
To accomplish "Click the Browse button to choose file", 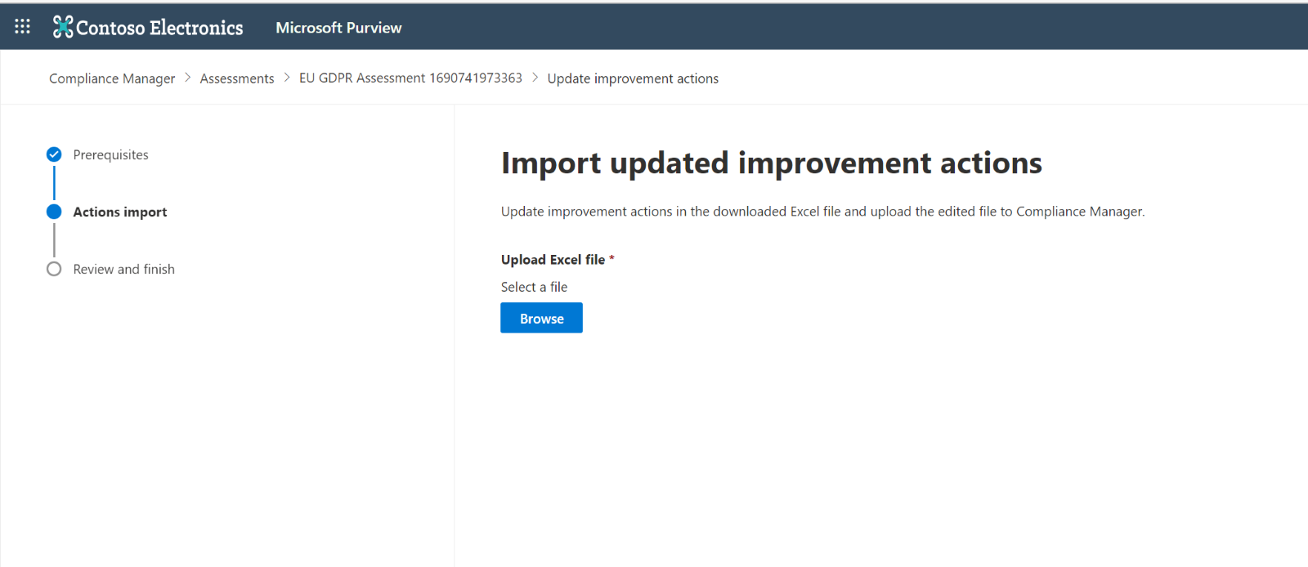I will coord(541,318).
